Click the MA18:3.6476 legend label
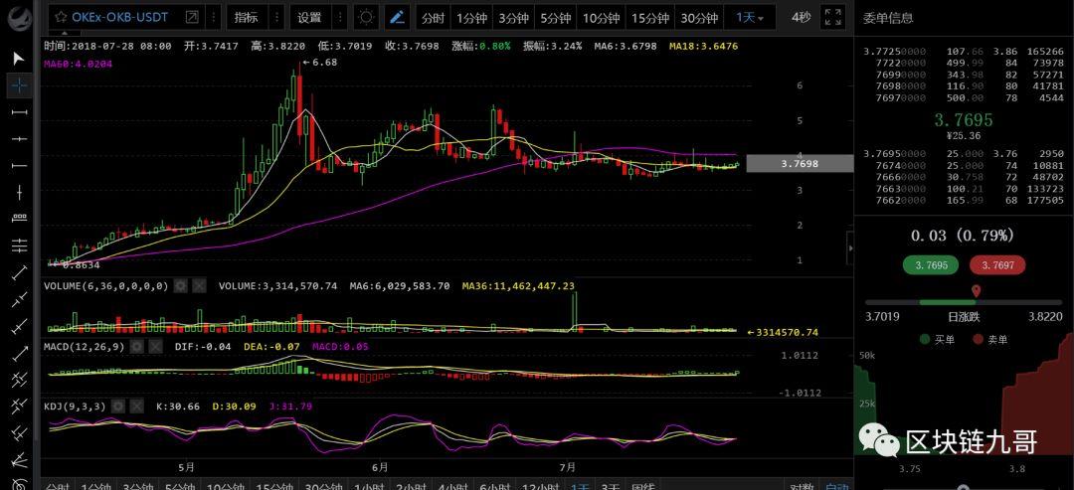This screenshot has width=1074, height=490. click(x=703, y=47)
